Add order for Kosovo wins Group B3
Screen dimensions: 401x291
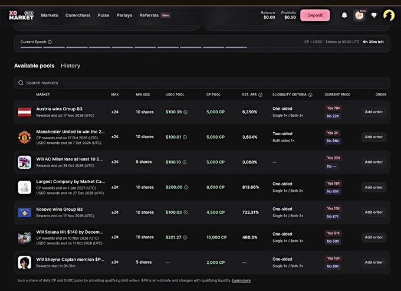pyautogui.click(x=374, y=212)
